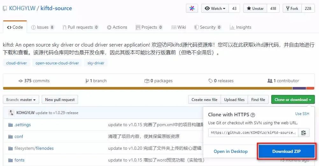The height and width of the screenshot is (166, 319).
Task: Open the Branch: master dropdown
Action: [21, 100]
